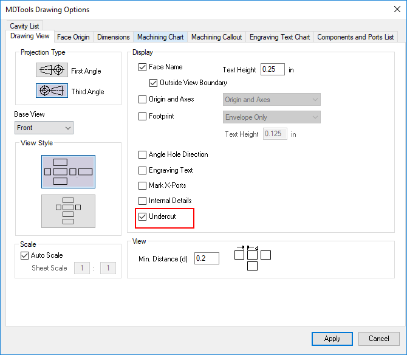Enable Origin and Axes checkbox
Image resolution: width=407 pixels, height=355 pixels.
143,100
